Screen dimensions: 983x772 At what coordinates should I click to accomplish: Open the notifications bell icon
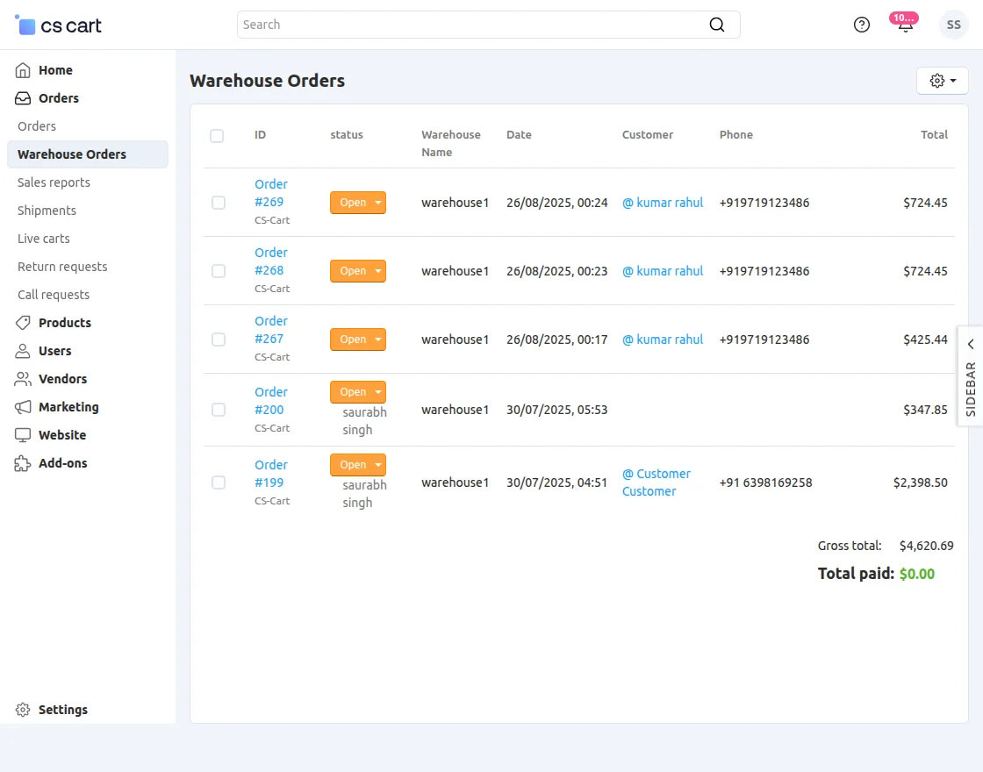[905, 25]
